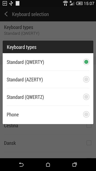Tap the clock showing 15:07
The height and width of the screenshot is (171, 96).
(89, 3)
